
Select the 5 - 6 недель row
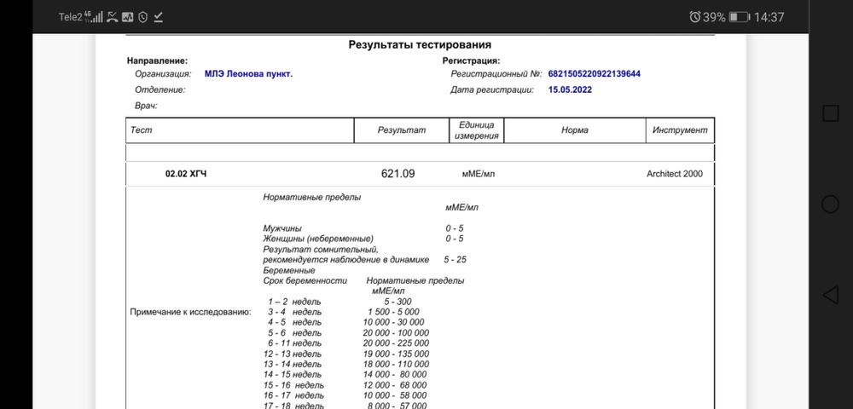coord(295,333)
